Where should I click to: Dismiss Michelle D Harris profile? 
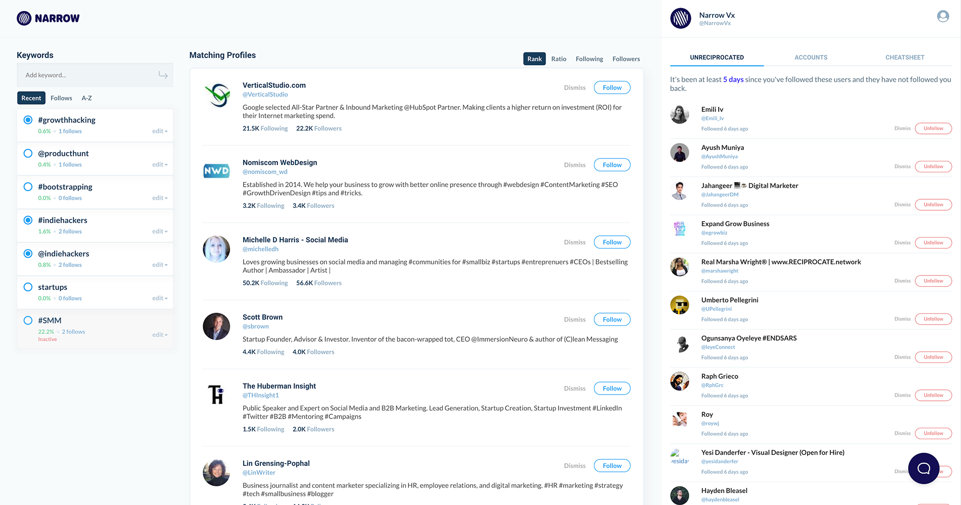[x=575, y=242]
